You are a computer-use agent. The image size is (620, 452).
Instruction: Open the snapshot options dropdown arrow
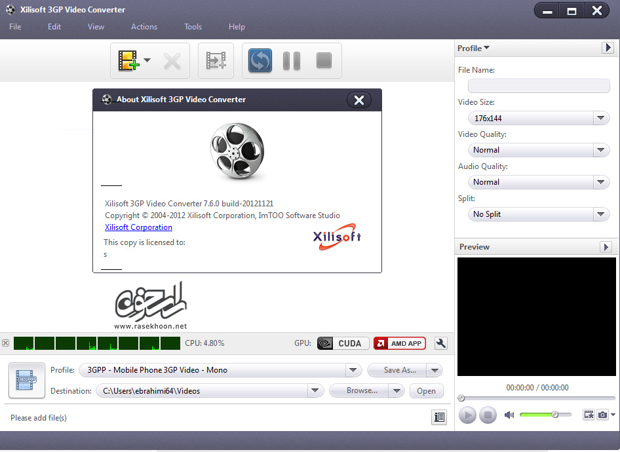click(x=613, y=415)
